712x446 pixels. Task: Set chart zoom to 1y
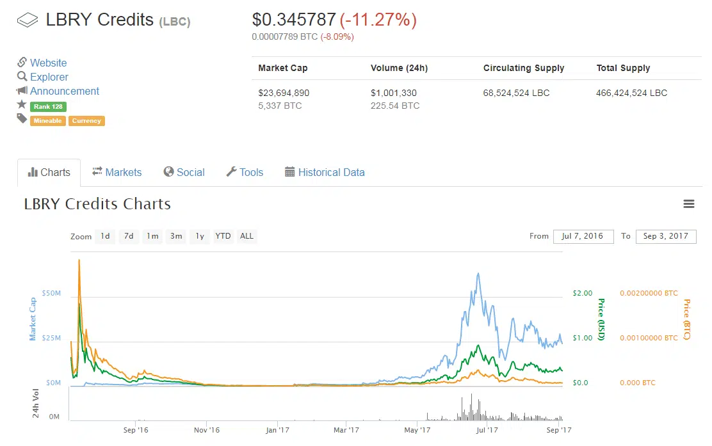pyautogui.click(x=200, y=236)
